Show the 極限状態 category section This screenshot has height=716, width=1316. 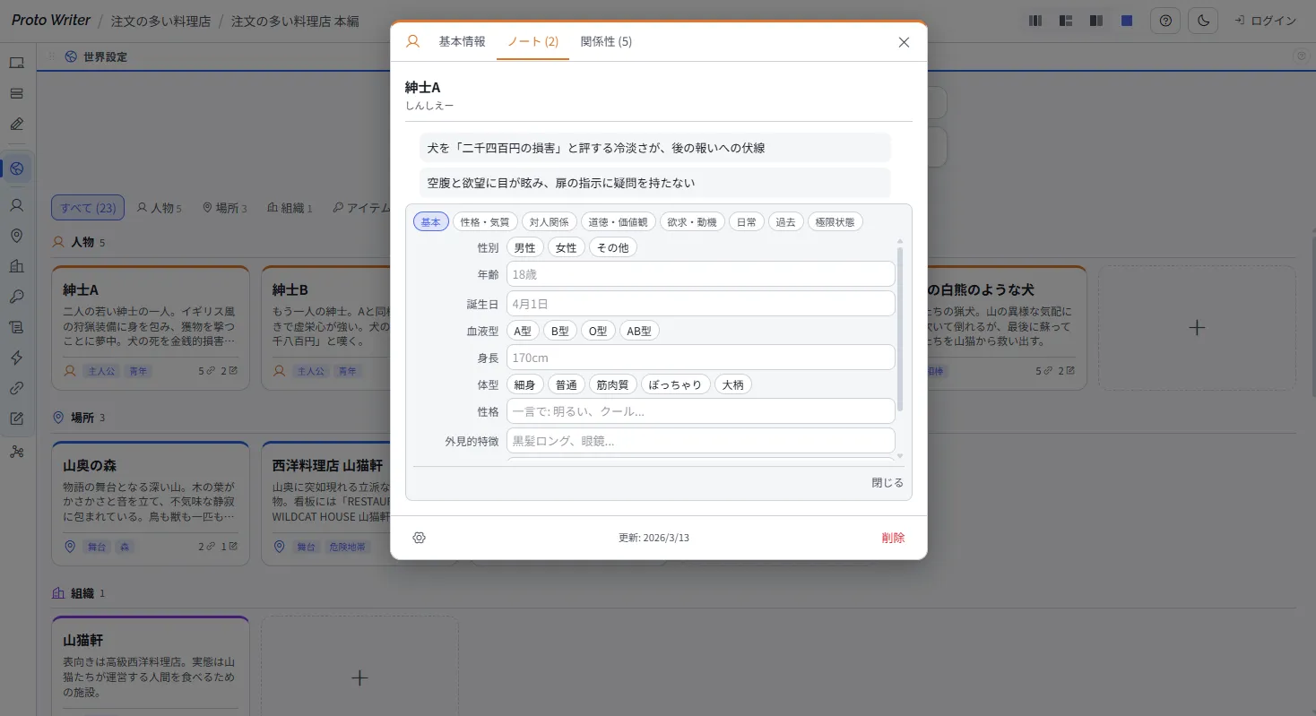[x=835, y=221]
